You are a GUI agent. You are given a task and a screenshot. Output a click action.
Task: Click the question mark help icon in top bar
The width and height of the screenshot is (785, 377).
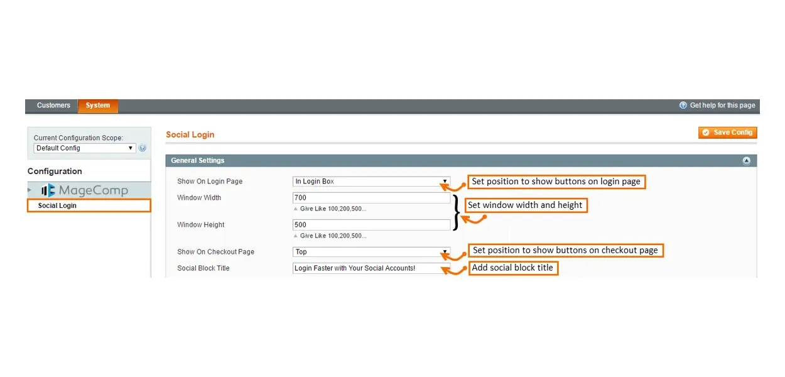(x=683, y=106)
